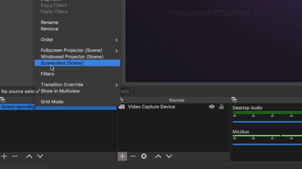
Task: Toggle lock on Video Capture Device
Action: click(221, 107)
